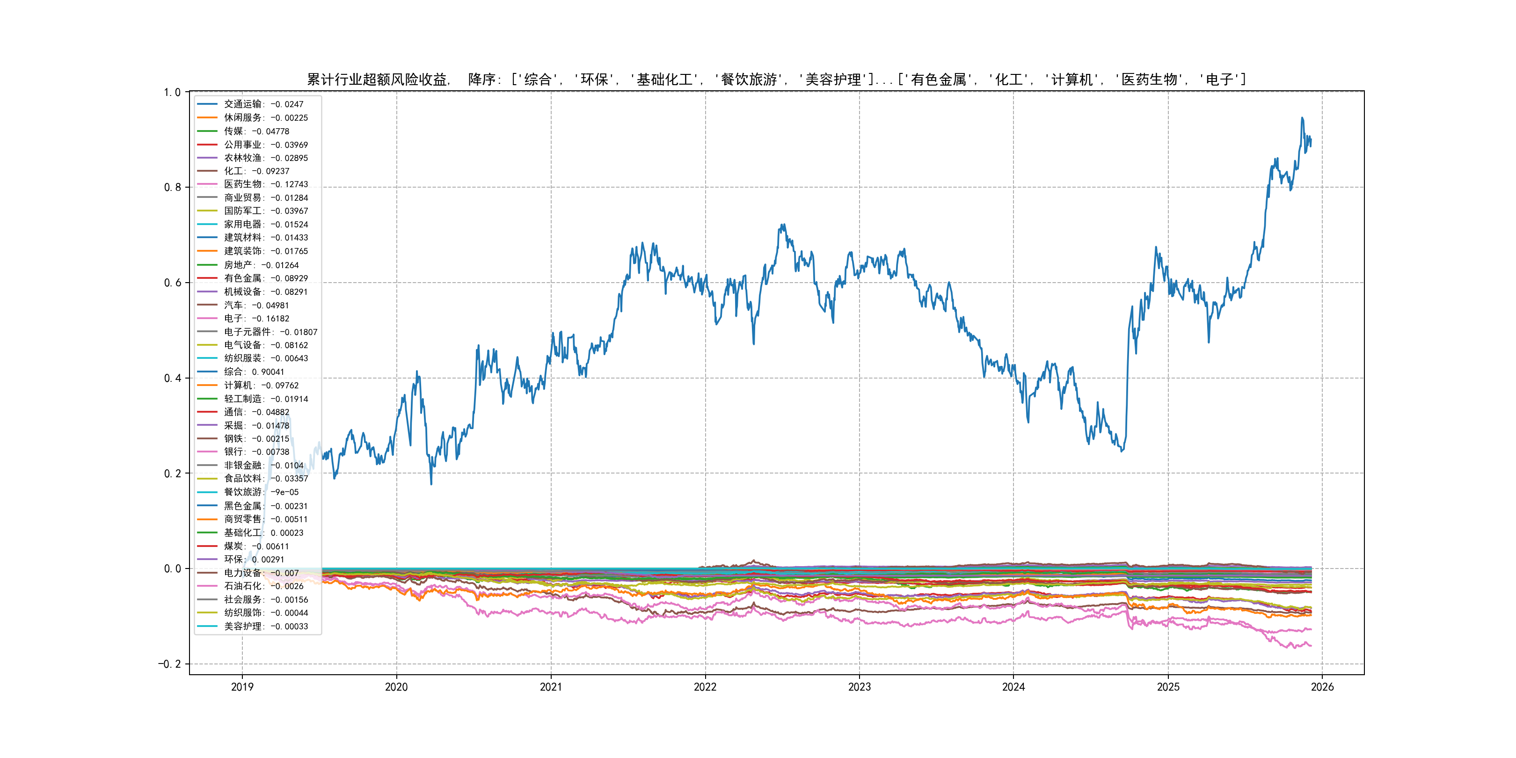The width and height of the screenshot is (1516, 758).
Task: Click the 0.8 y-axis tick label
Action: (173, 188)
